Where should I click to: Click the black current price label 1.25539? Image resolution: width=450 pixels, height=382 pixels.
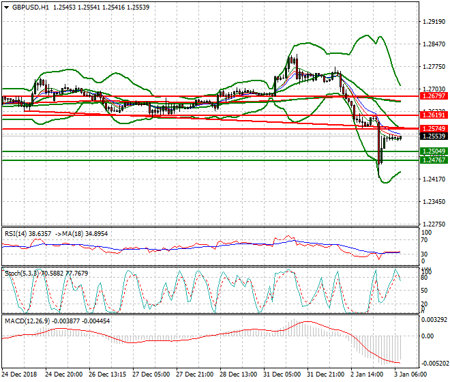tap(434, 136)
